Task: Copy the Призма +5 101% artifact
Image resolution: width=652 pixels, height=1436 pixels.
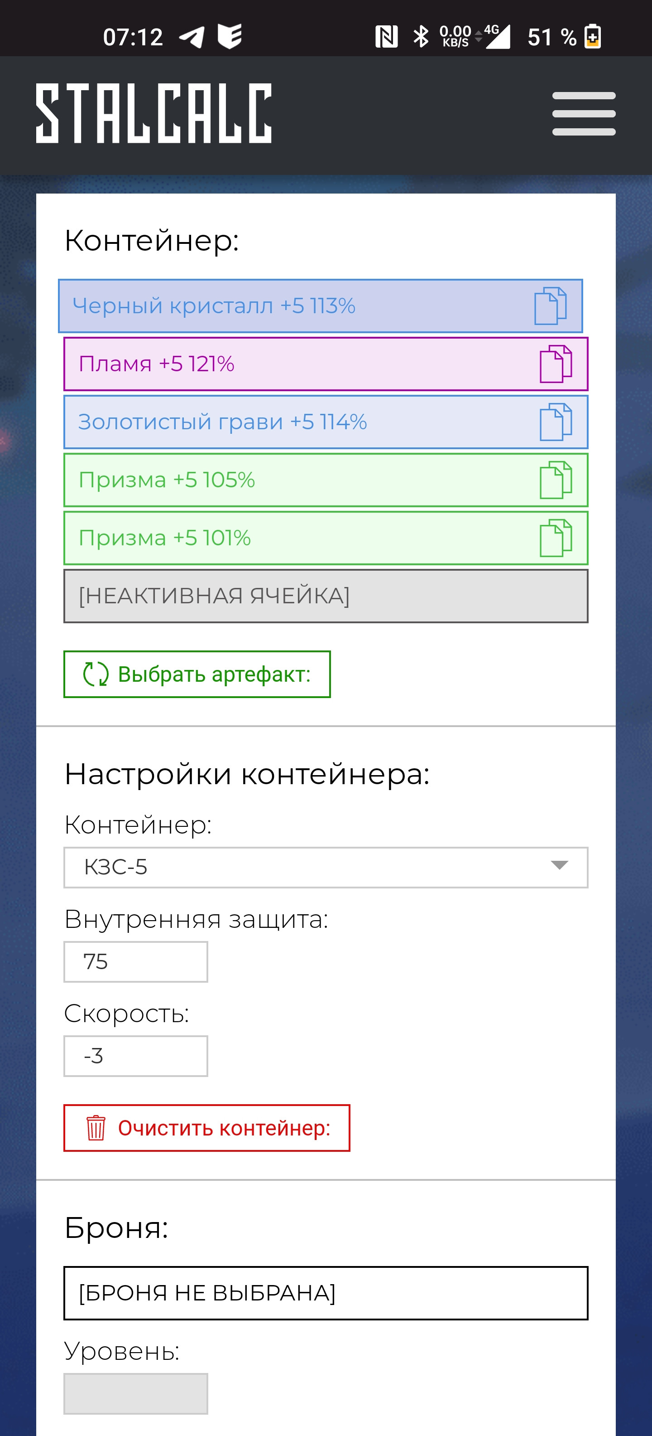Action: point(556,538)
